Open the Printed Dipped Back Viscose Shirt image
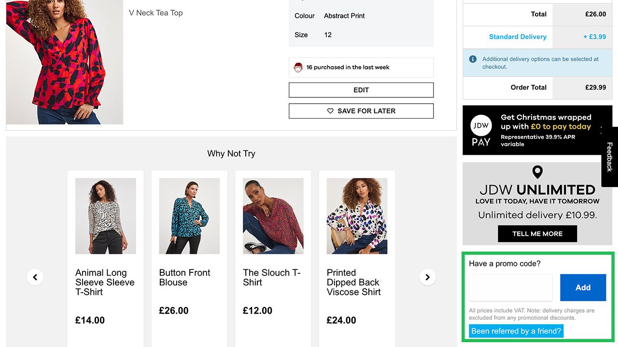Image resolution: width=618 pixels, height=347 pixels. point(357,216)
